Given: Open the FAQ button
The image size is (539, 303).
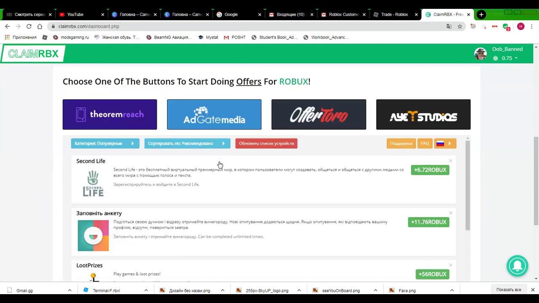Looking at the screenshot, I should click(x=424, y=144).
